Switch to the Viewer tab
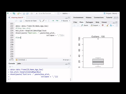 tap(104, 22)
